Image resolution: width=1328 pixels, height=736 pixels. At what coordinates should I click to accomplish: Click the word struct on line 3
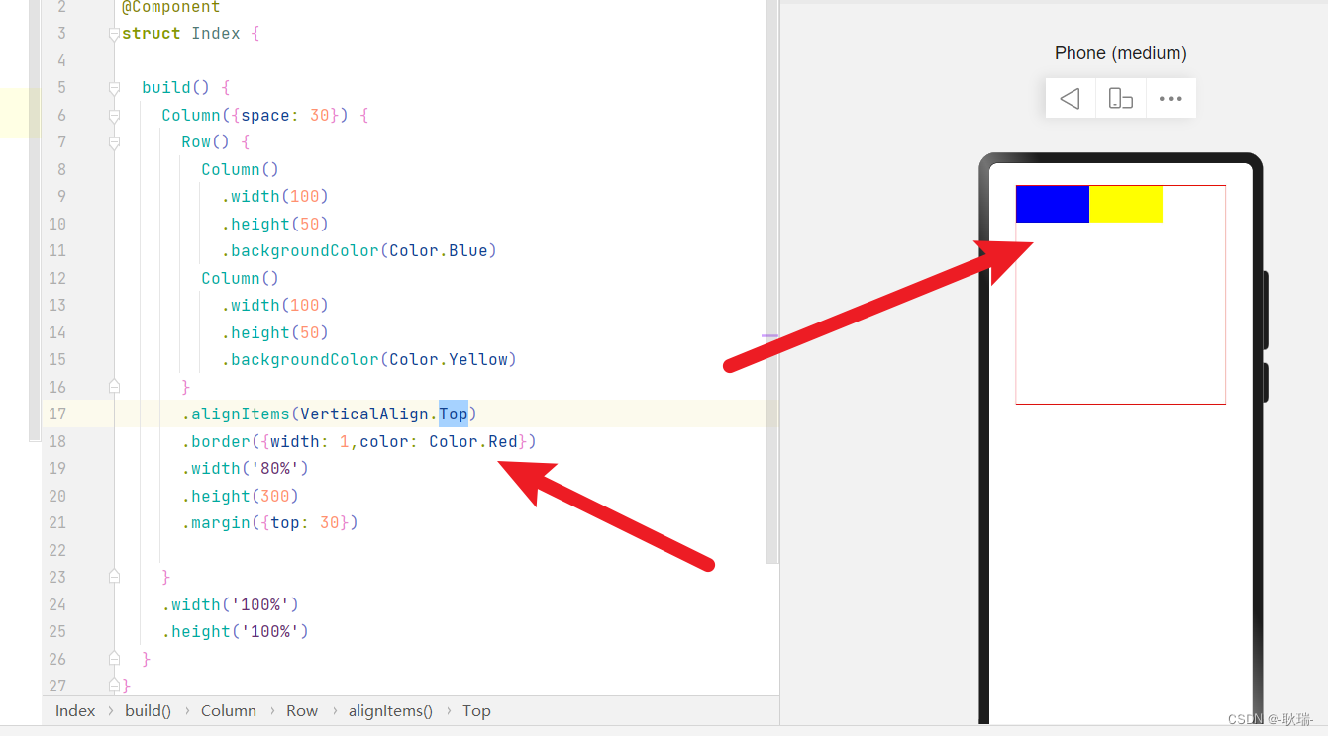pos(152,34)
